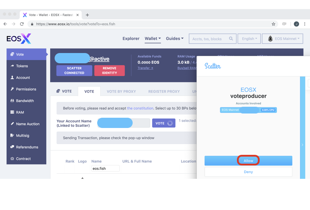Click the purple VOTE button
310x210 pixels.
(164, 123)
